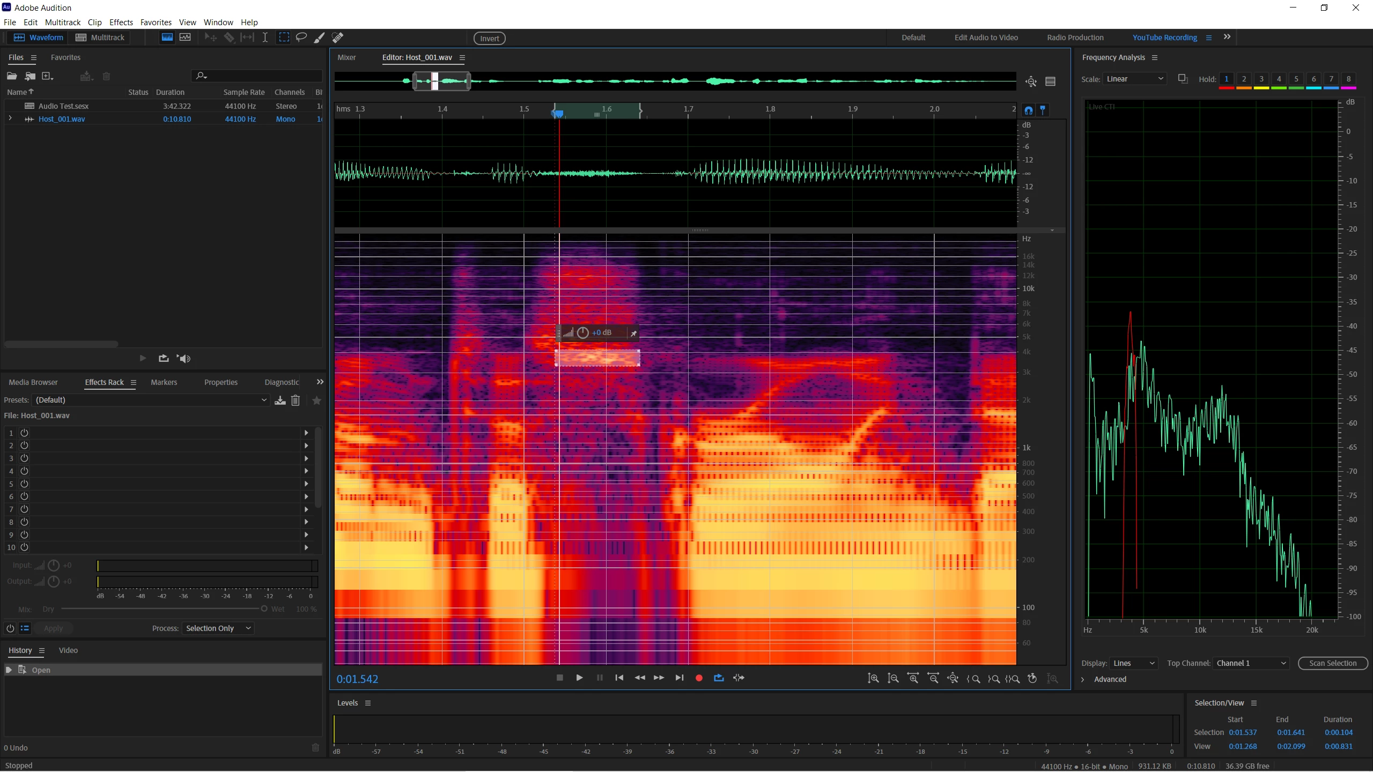The width and height of the screenshot is (1373, 772).
Task: Select the Spot Healing Brush tool
Action: point(337,38)
